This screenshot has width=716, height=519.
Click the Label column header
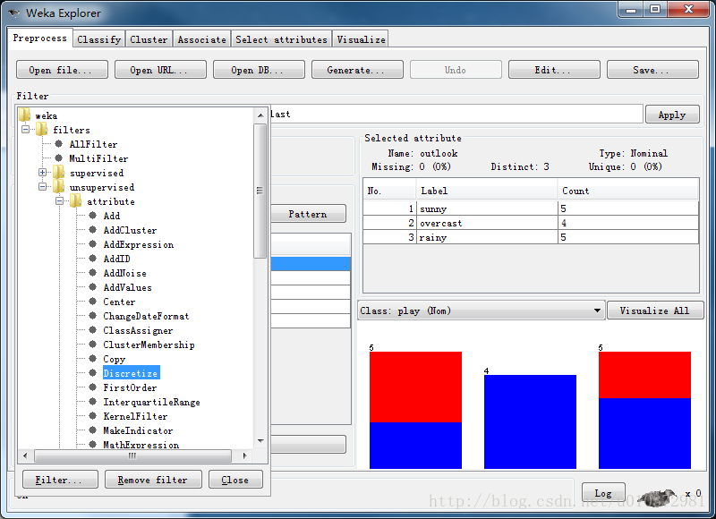tap(487, 191)
